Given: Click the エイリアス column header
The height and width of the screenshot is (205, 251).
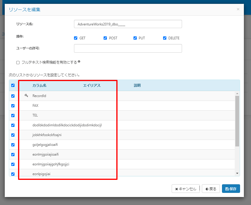Looking at the screenshot, I should click(92, 85).
